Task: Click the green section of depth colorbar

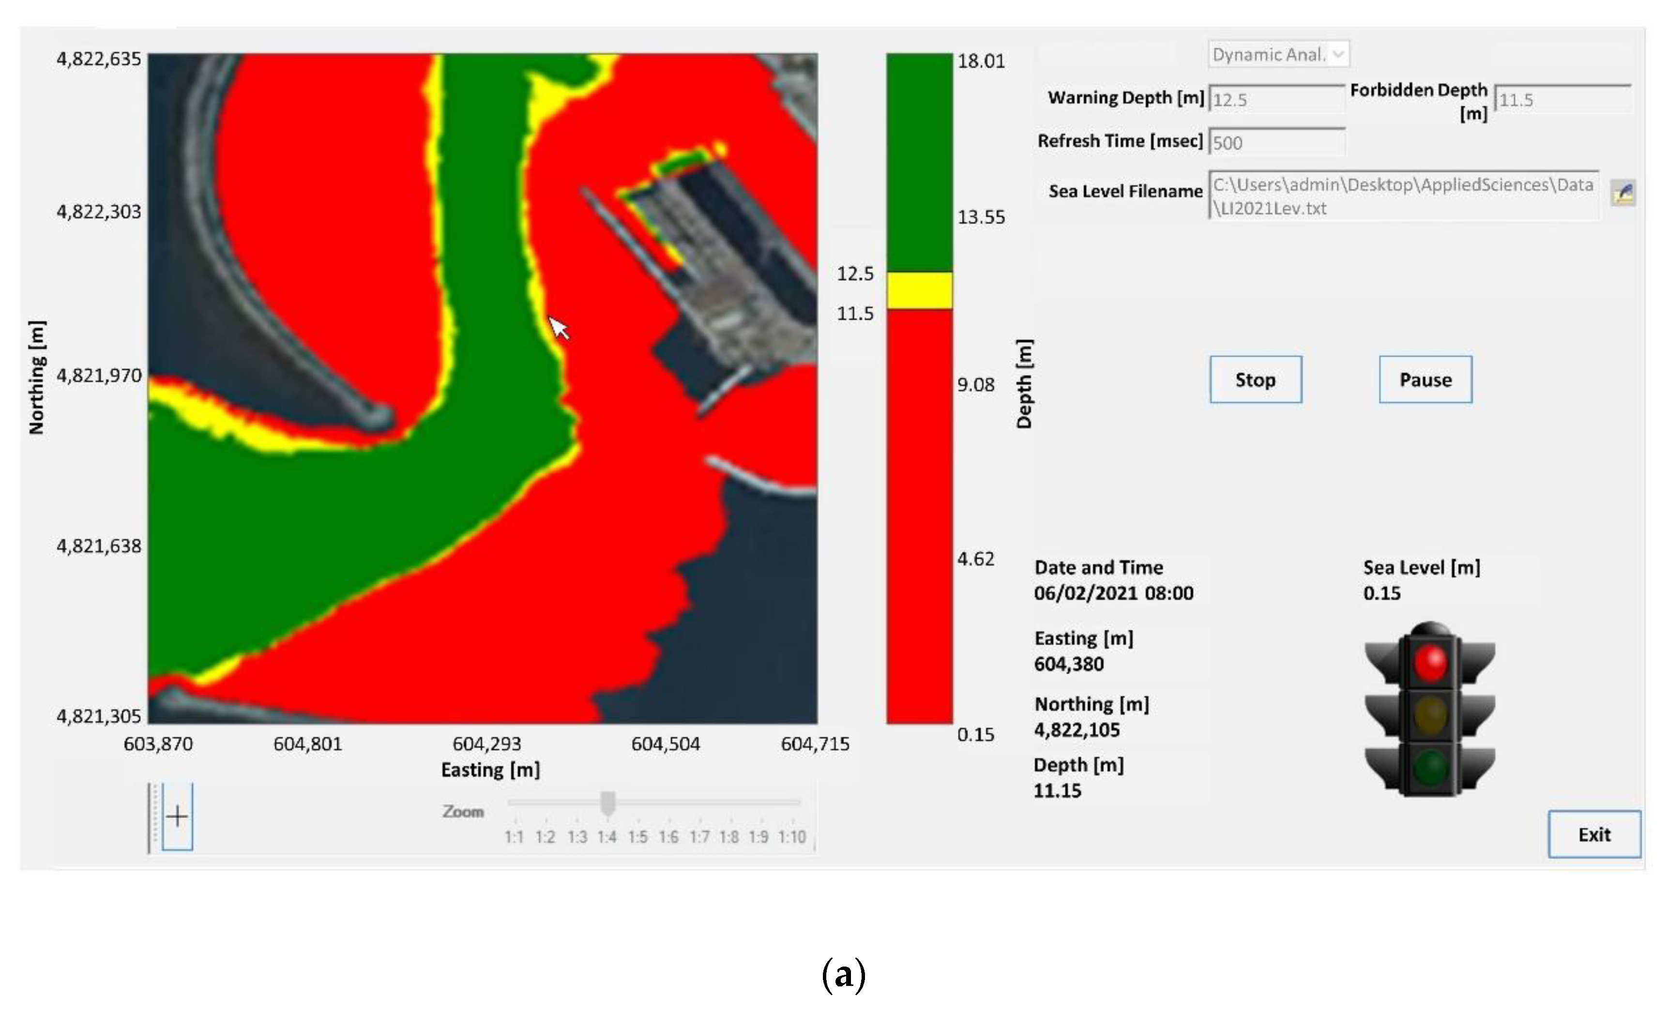Action: tap(919, 163)
